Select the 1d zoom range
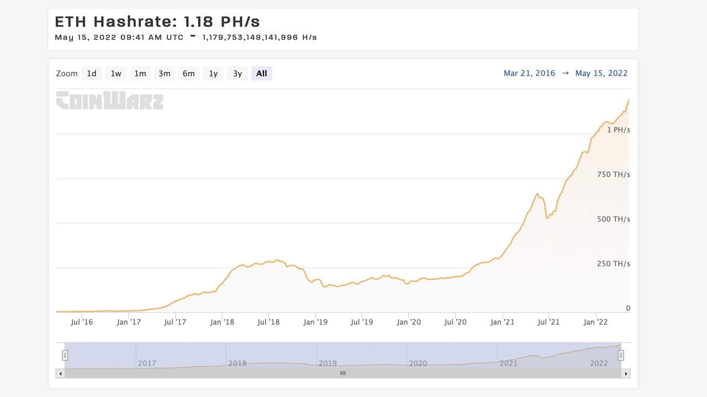 [x=92, y=73]
